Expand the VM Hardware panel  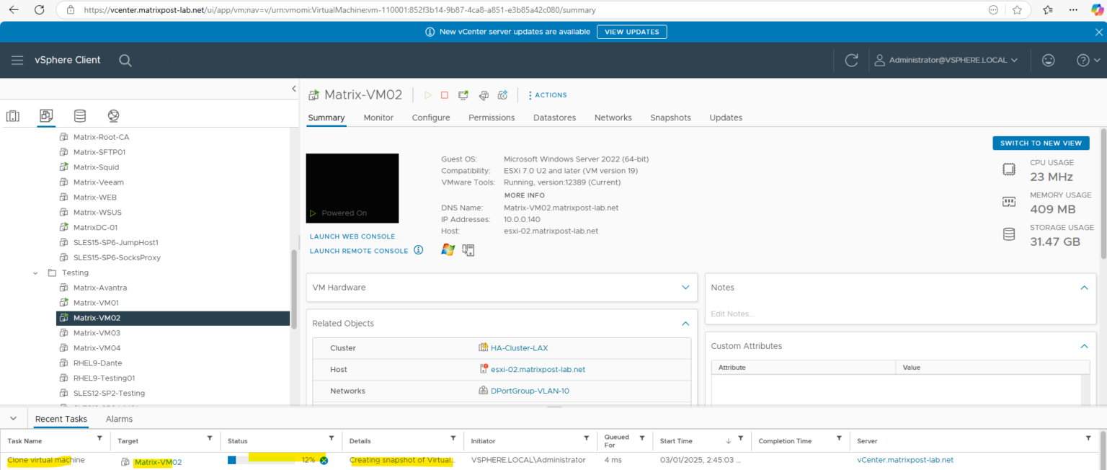685,287
